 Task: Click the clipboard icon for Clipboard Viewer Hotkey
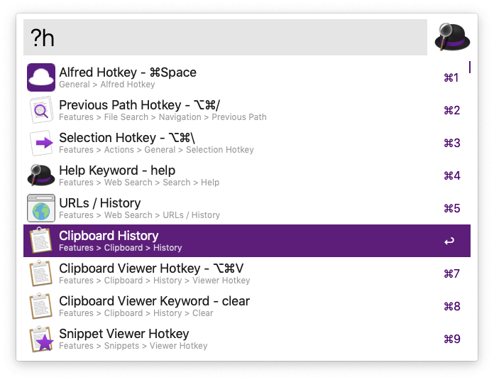41,273
